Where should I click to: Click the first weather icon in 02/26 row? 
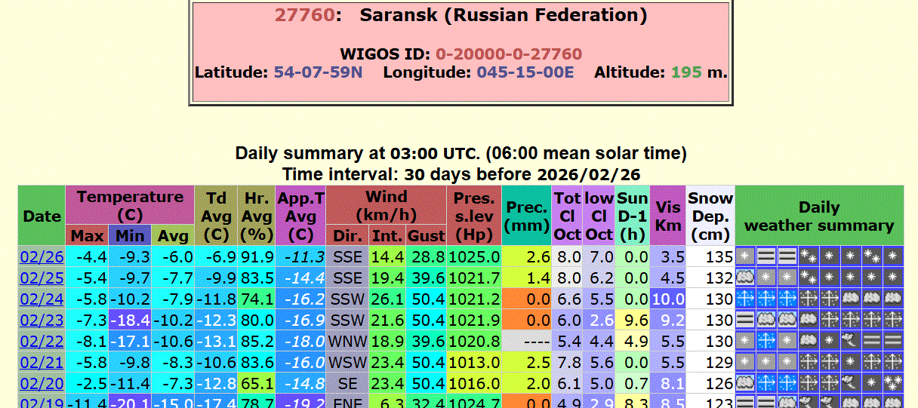(745, 256)
